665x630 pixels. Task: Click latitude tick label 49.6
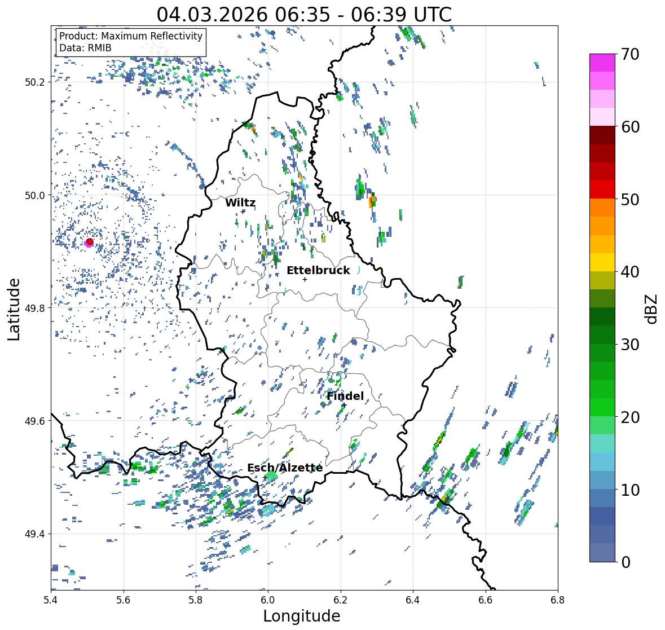[x=36, y=421]
